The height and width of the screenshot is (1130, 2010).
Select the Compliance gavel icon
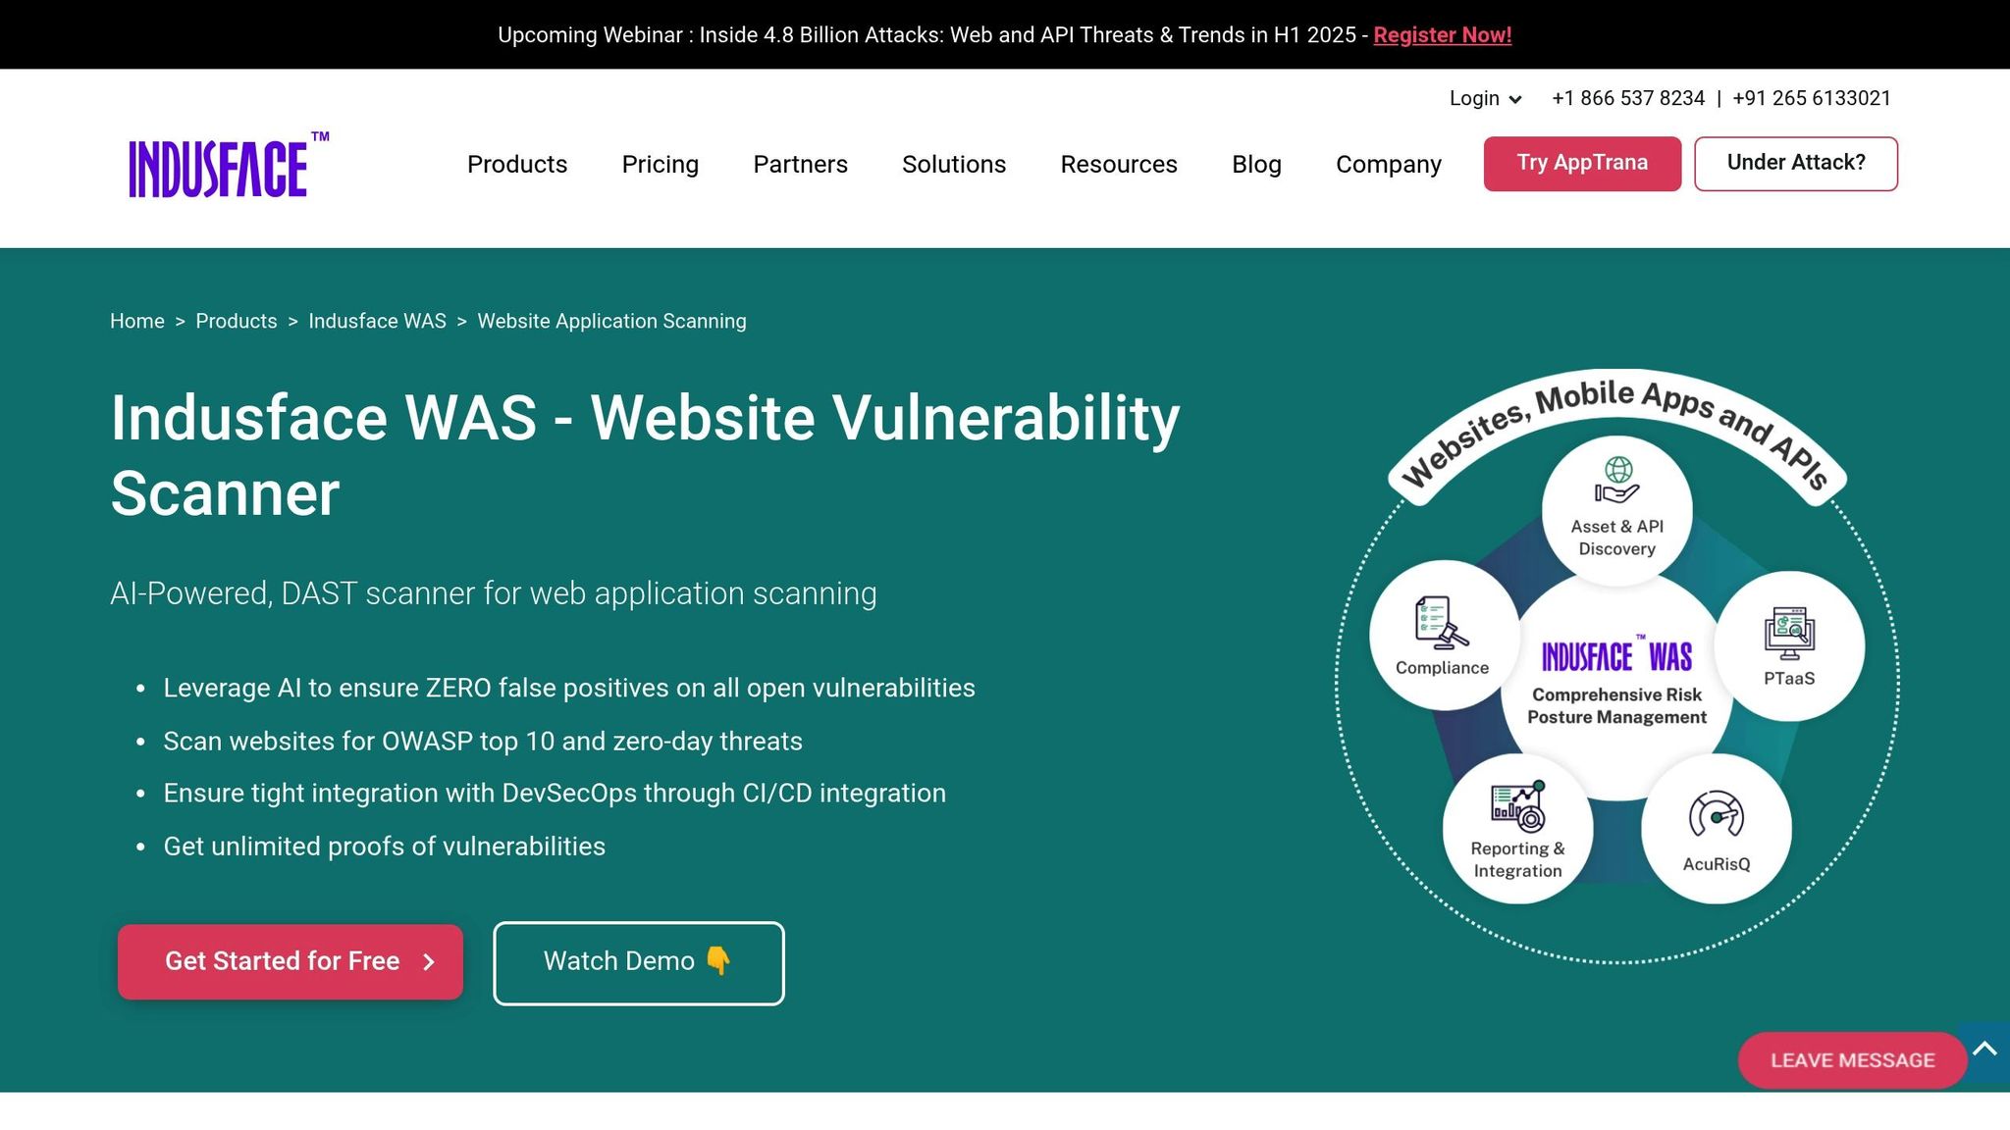(1442, 633)
